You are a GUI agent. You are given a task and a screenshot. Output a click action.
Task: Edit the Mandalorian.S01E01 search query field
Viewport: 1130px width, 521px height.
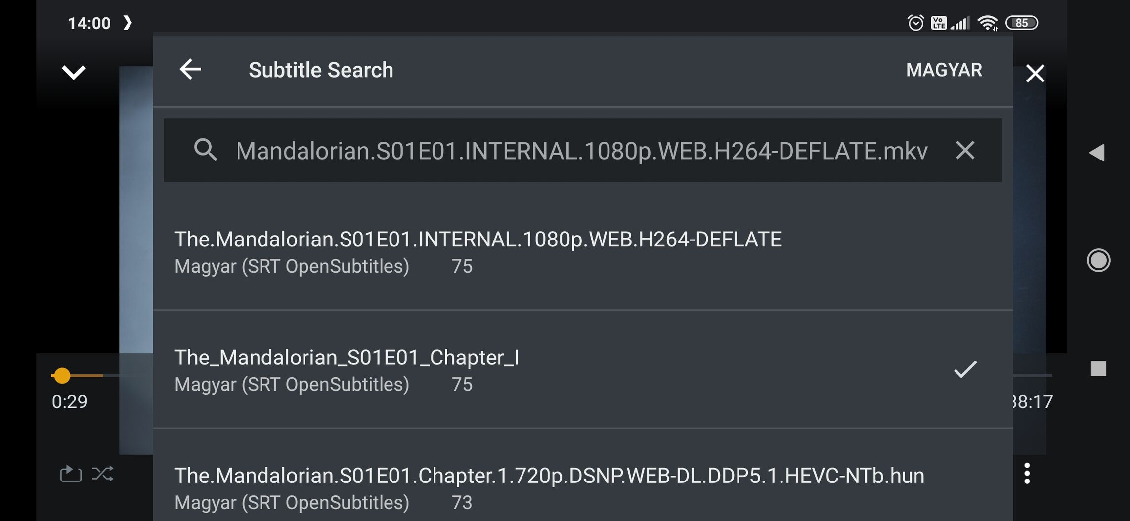click(582, 151)
